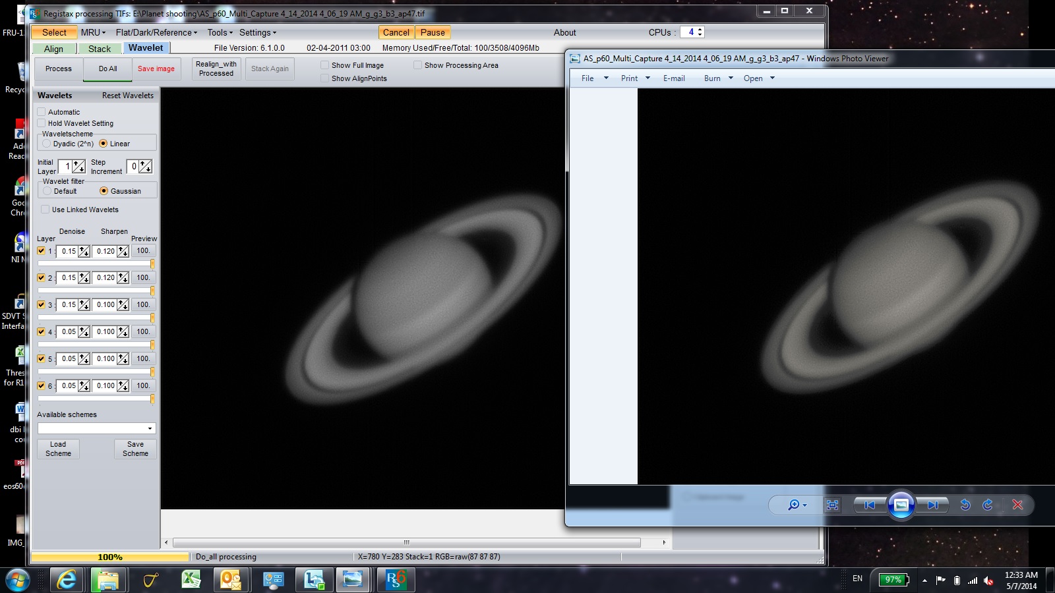This screenshot has width=1055, height=593.
Task: Rotate image clockwise
Action: (988, 505)
